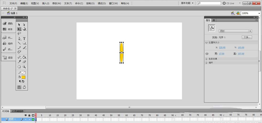Select the Hand tool
The width and height of the screenshot is (262, 123).
click(19, 67)
